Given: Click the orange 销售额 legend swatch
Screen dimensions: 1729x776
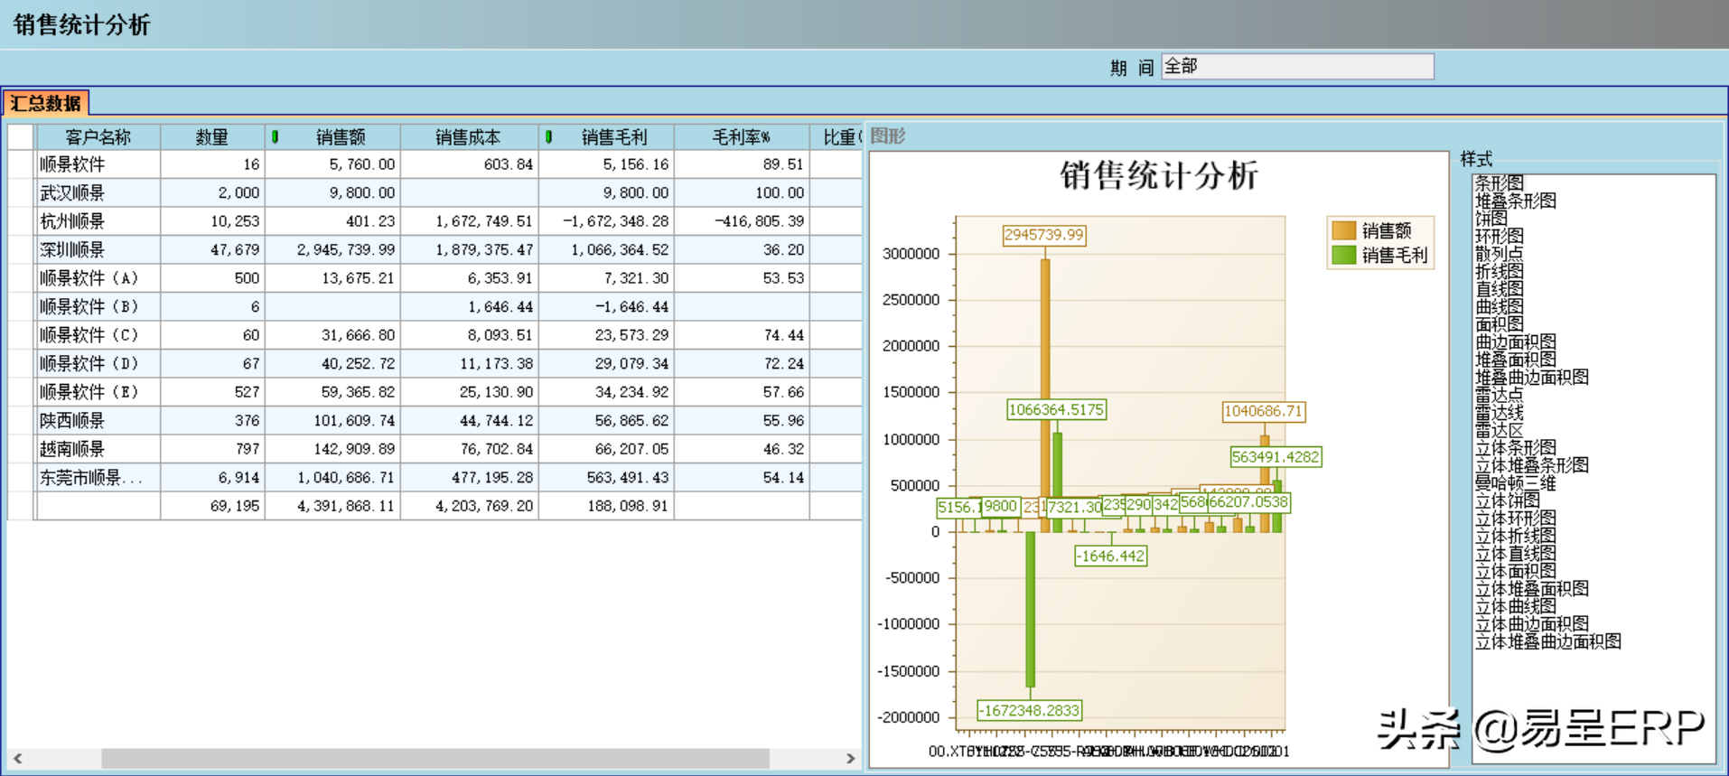Looking at the screenshot, I should [1343, 231].
